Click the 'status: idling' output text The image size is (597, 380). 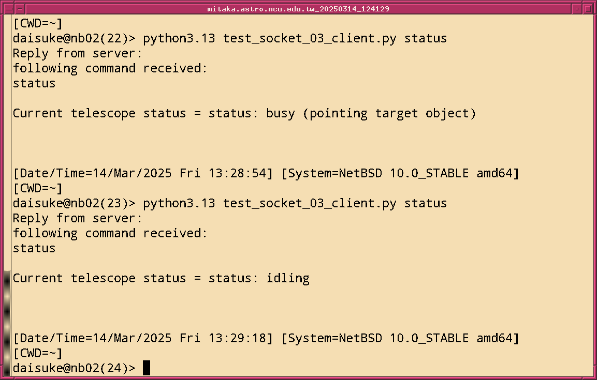coord(259,278)
